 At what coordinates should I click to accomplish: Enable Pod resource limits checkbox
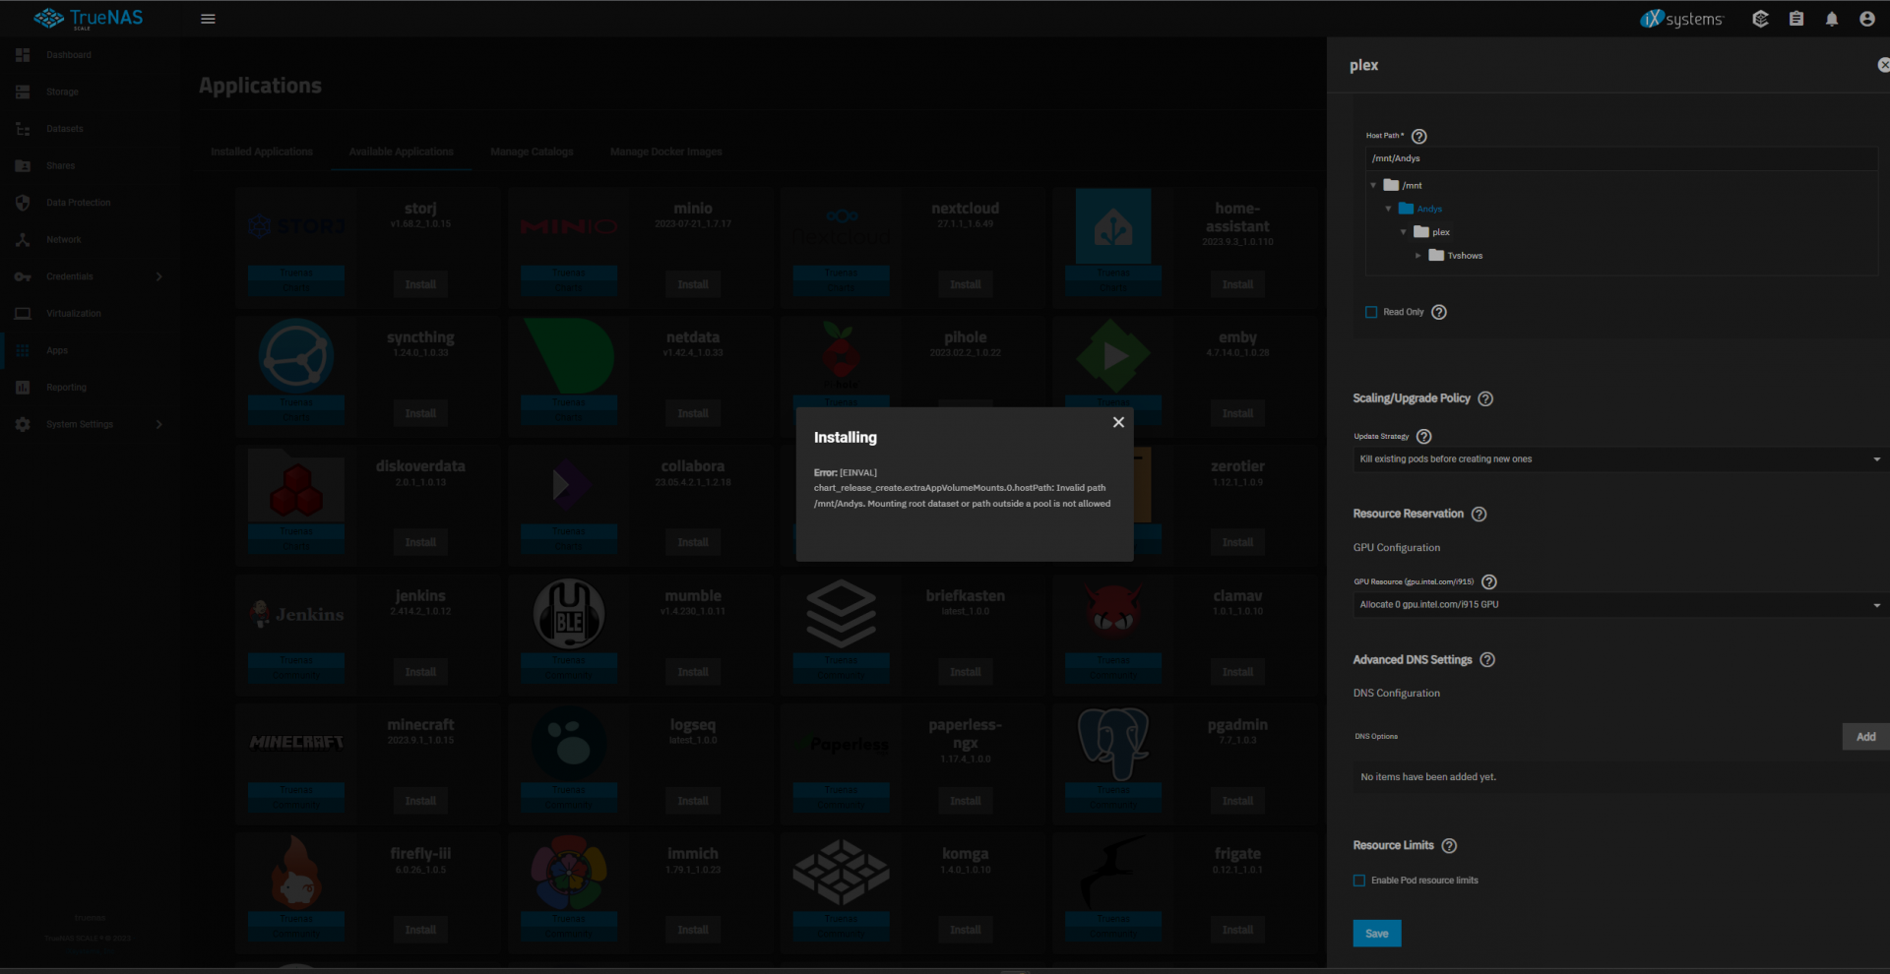click(1359, 881)
